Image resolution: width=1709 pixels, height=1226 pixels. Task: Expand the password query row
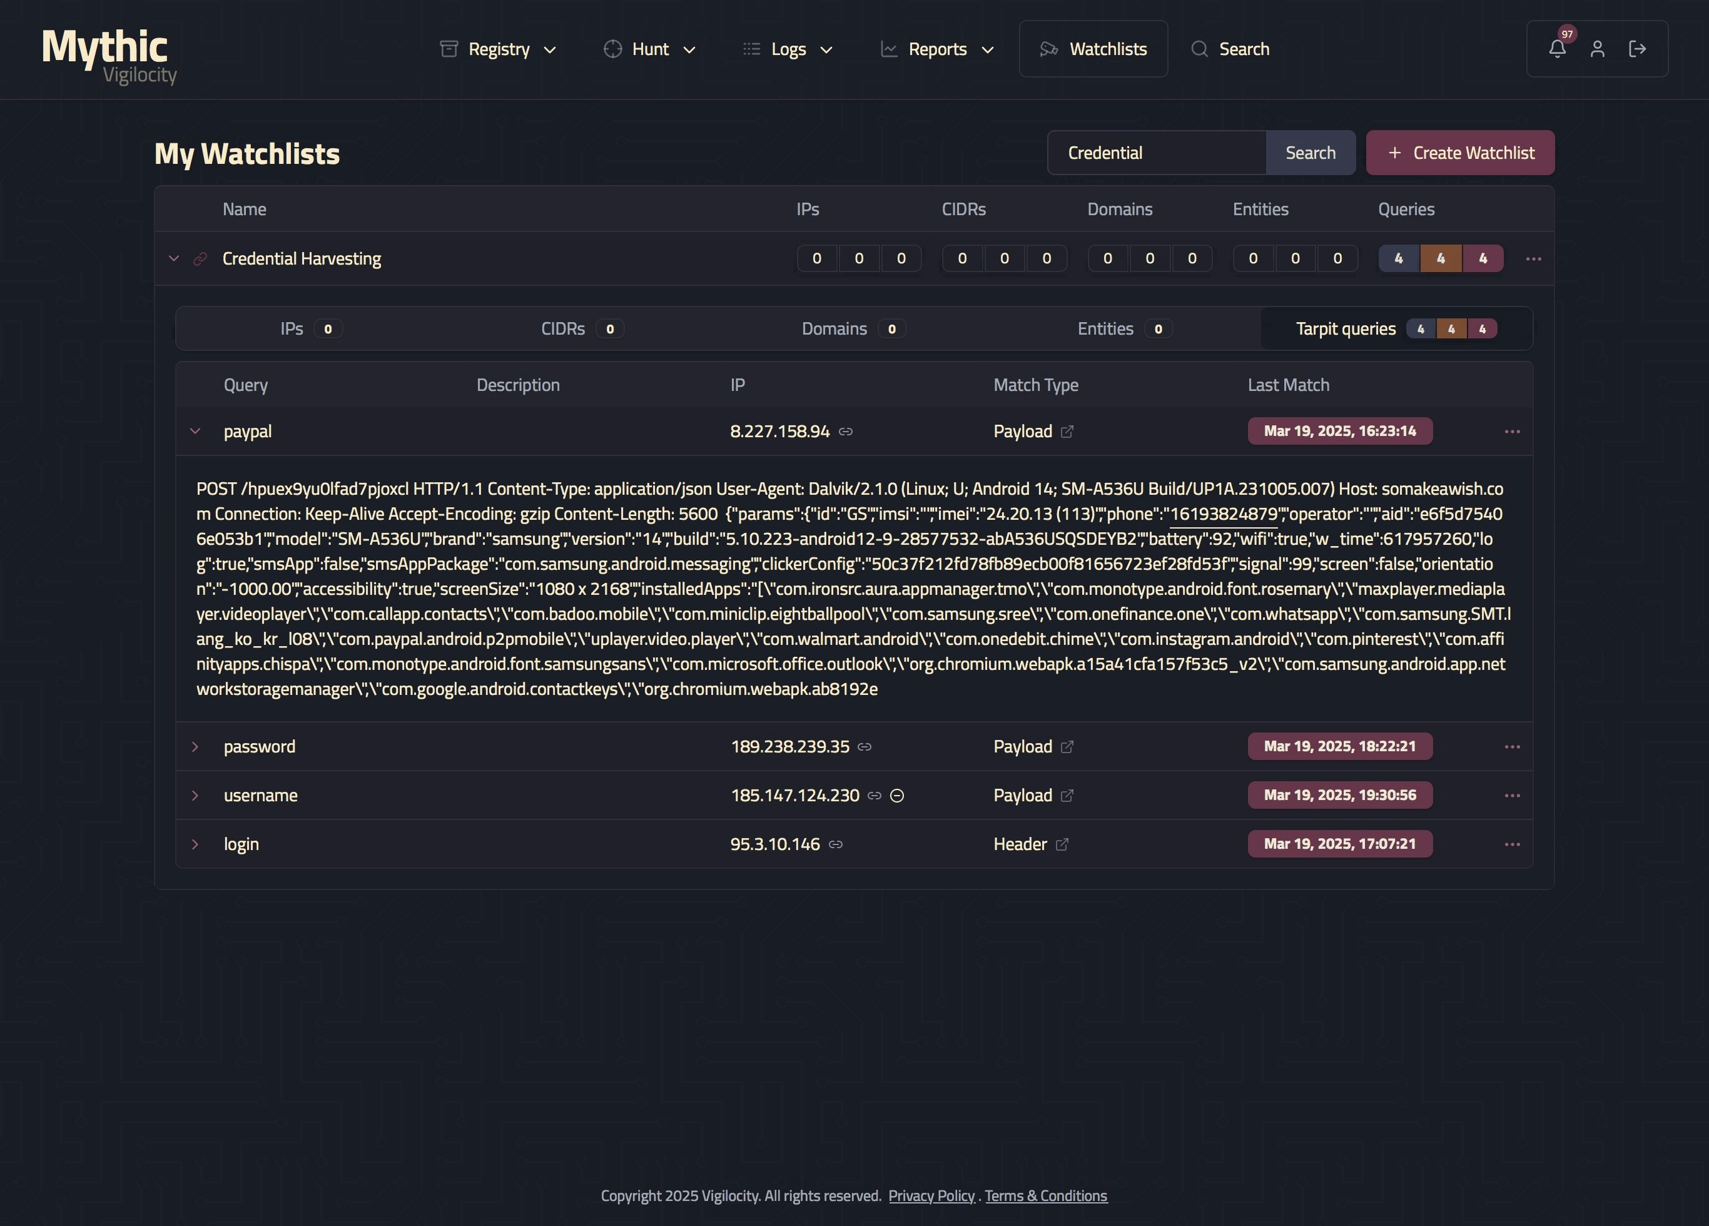[x=195, y=747]
